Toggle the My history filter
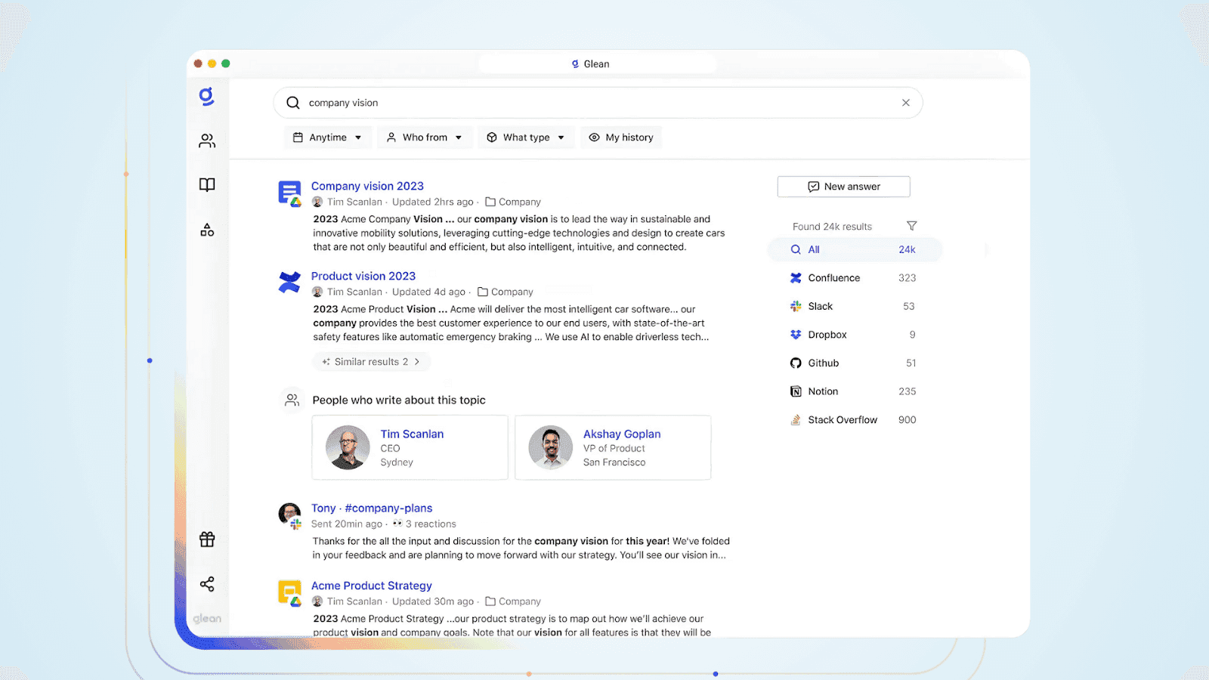This screenshot has width=1209, height=680. pyautogui.click(x=621, y=138)
